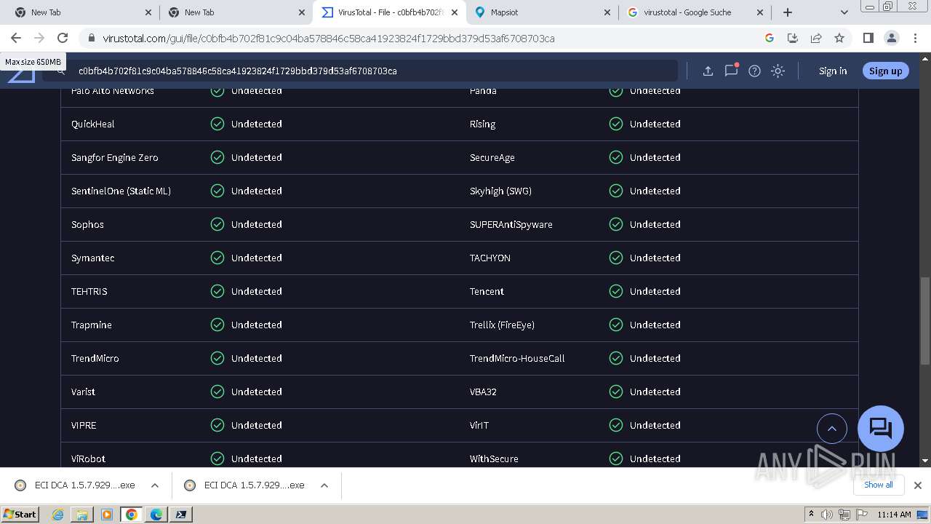Open the browser side panel icon
Viewport: 931px width, 524px height.
tap(868, 38)
